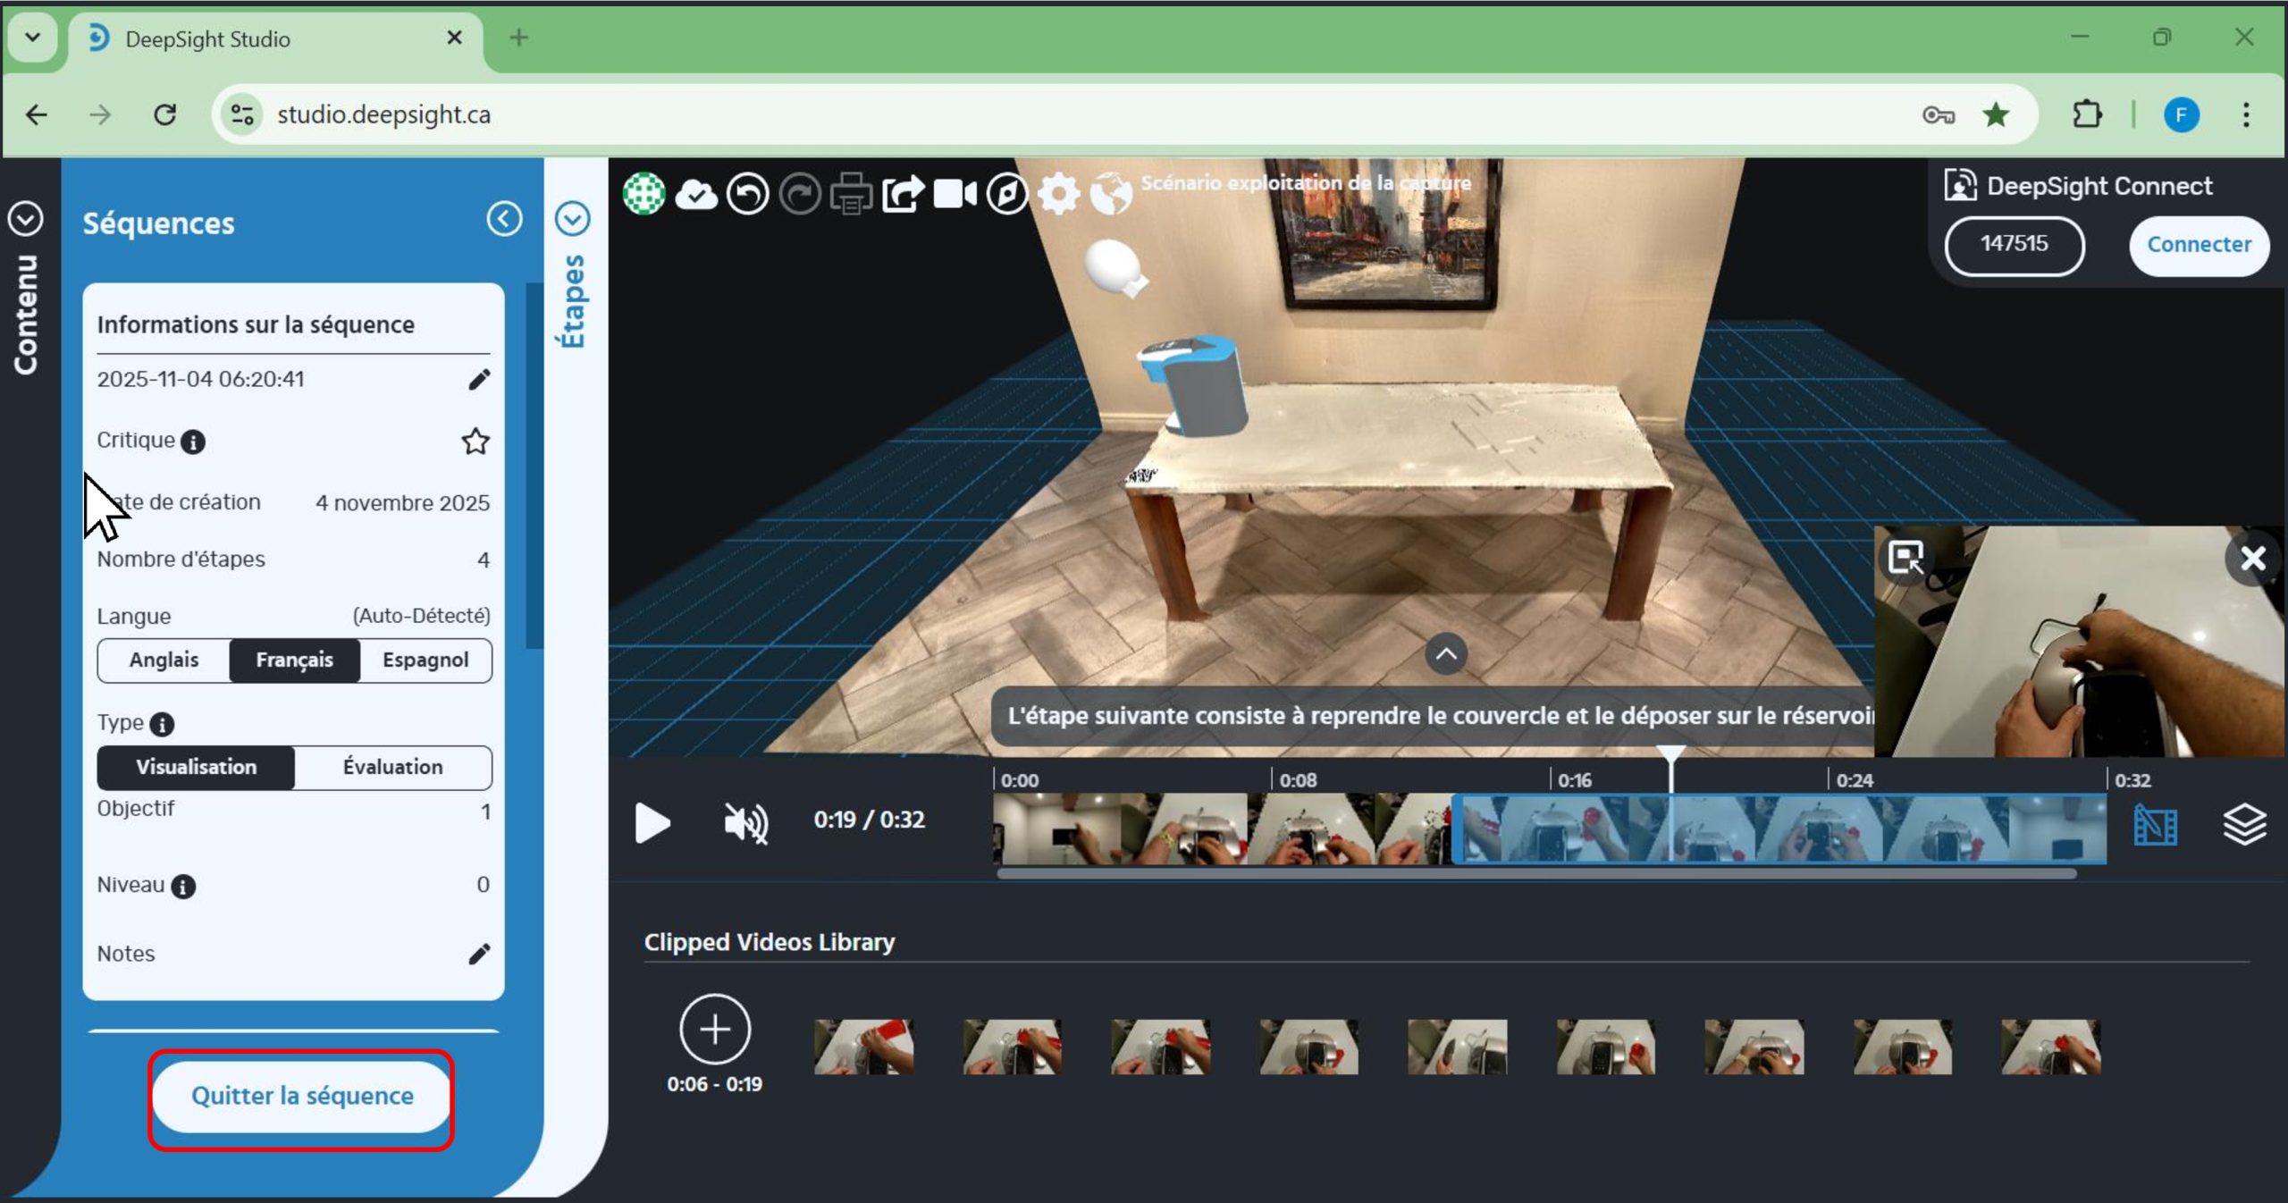The image size is (2288, 1203).
Task: Expand the subtitle caption chevron
Action: click(1445, 654)
